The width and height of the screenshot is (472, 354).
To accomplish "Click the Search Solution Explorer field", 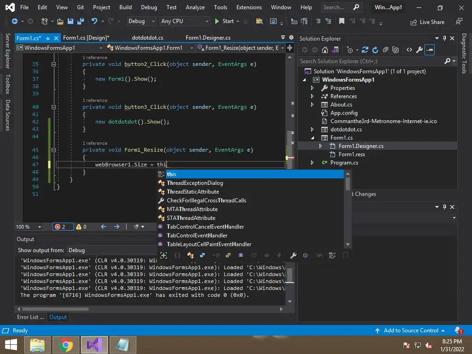I will [371, 61].
